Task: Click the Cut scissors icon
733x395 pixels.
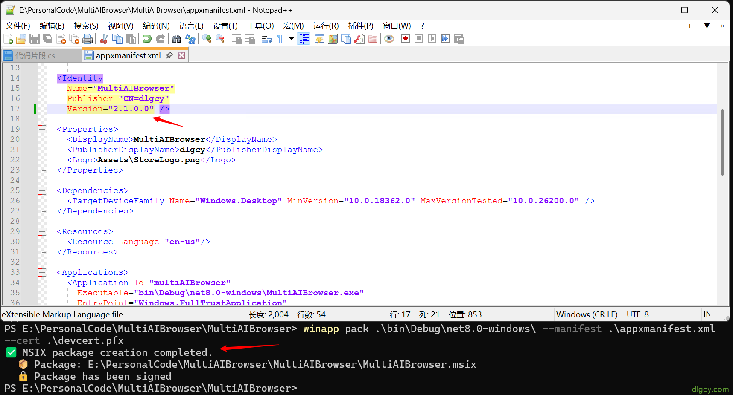Action: [104, 39]
